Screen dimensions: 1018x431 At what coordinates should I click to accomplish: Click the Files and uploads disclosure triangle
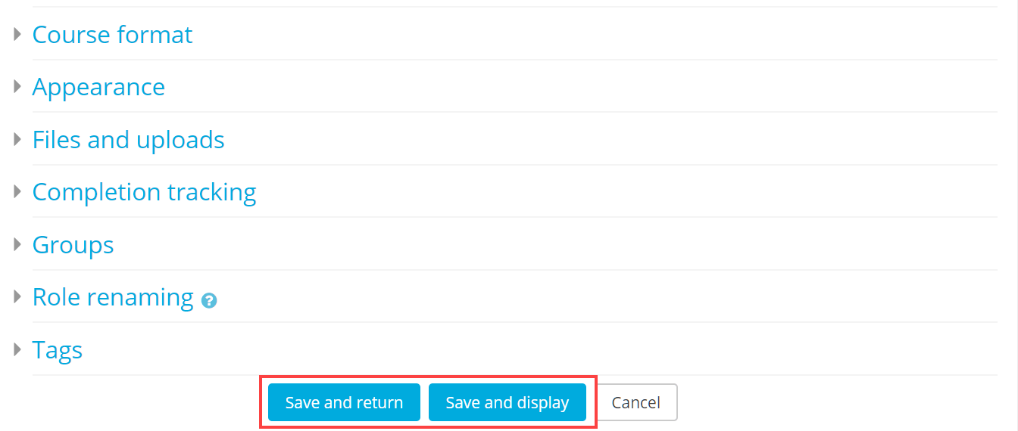tap(17, 139)
